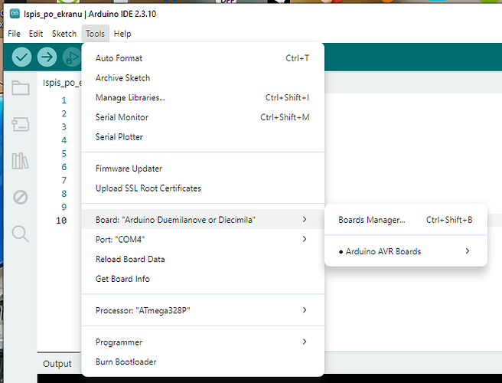Click line number 4 in editor gutter
Screen dimensions: 502x383
pyautogui.click(x=64, y=140)
